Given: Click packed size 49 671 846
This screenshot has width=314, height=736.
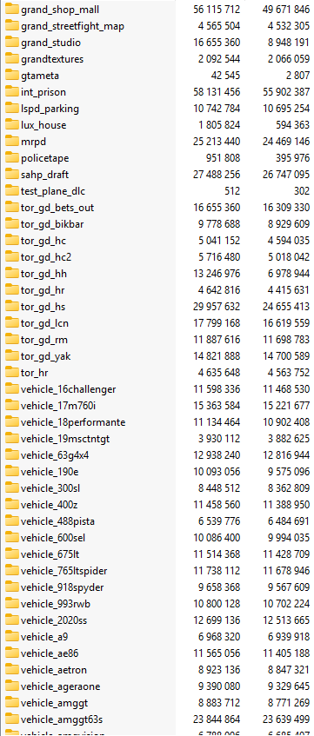Looking at the screenshot, I should (286, 10).
